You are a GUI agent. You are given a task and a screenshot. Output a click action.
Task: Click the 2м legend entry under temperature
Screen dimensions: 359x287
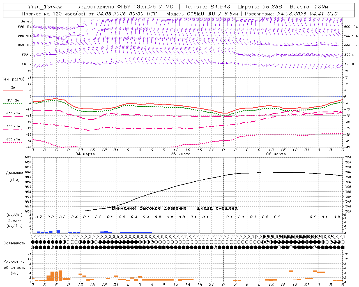pyautogui.click(x=13, y=88)
